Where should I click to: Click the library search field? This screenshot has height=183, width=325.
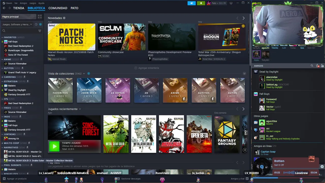pyautogui.click(x=19, y=31)
